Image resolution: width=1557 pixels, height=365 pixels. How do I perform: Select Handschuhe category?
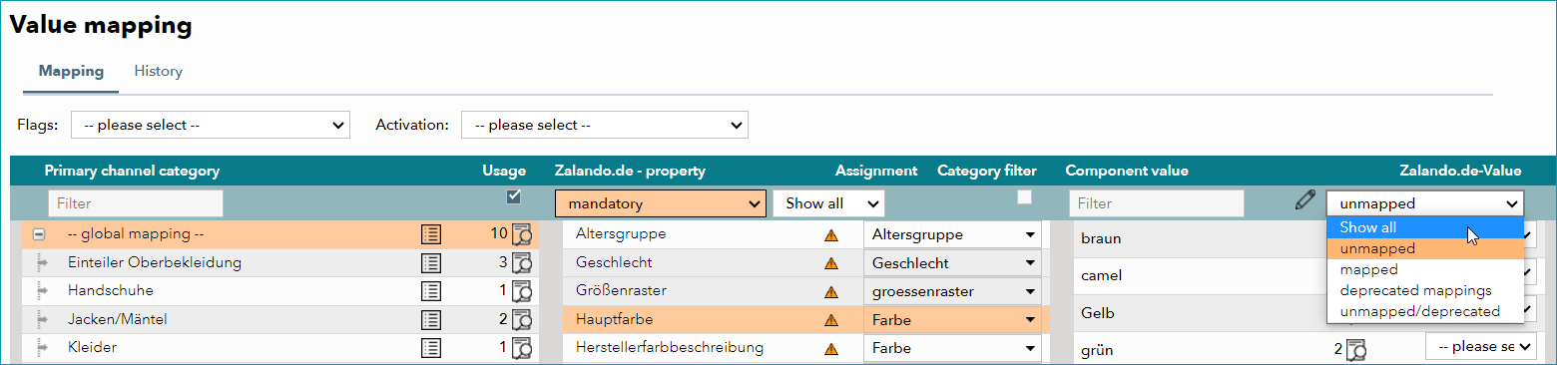pyautogui.click(x=279, y=291)
